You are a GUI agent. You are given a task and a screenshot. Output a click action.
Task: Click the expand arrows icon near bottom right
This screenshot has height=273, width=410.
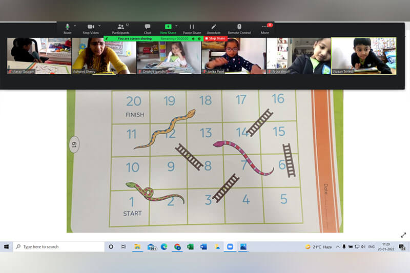(x=403, y=235)
